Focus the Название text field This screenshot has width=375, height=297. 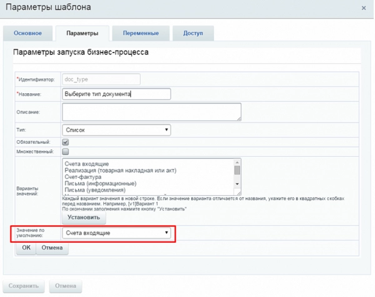pos(116,94)
